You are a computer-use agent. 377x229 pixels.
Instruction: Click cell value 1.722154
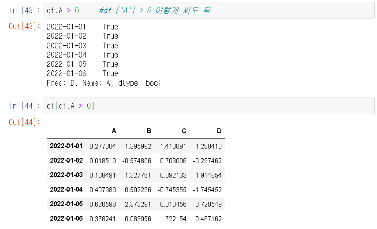173,219
